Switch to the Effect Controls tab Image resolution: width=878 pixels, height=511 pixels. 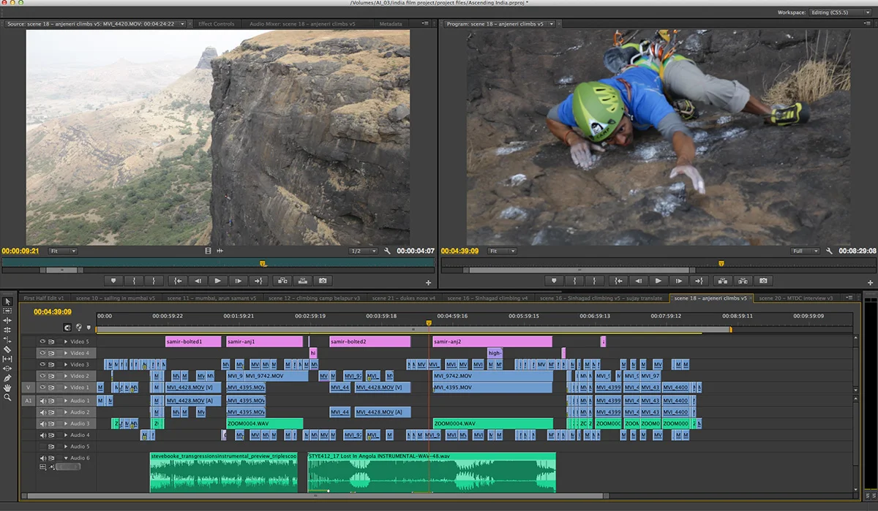(217, 23)
